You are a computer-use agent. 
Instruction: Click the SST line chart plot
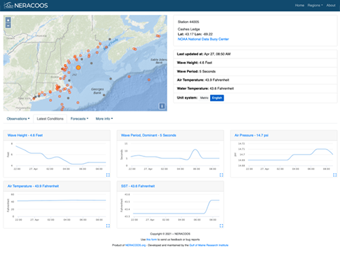click(176, 205)
